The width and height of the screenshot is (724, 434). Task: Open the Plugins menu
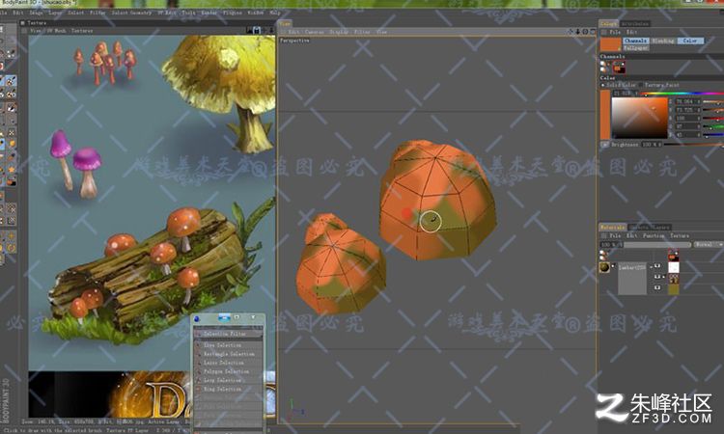click(x=233, y=13)
